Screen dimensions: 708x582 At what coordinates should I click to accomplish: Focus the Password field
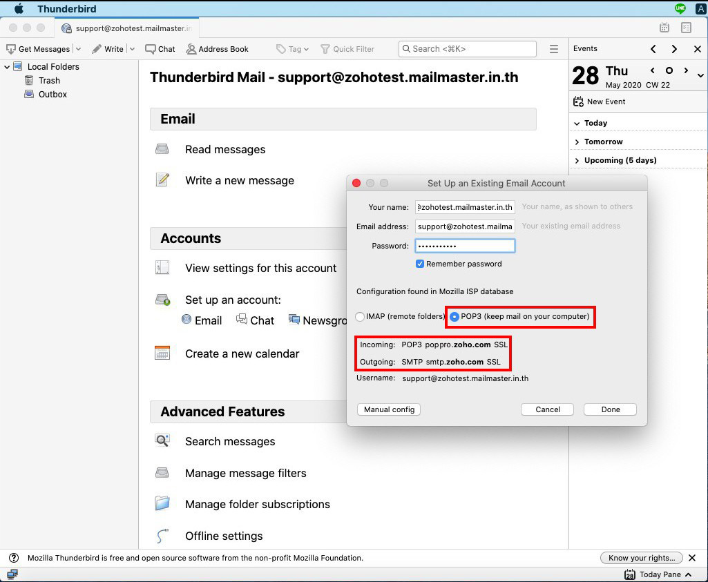coord(465,246)
